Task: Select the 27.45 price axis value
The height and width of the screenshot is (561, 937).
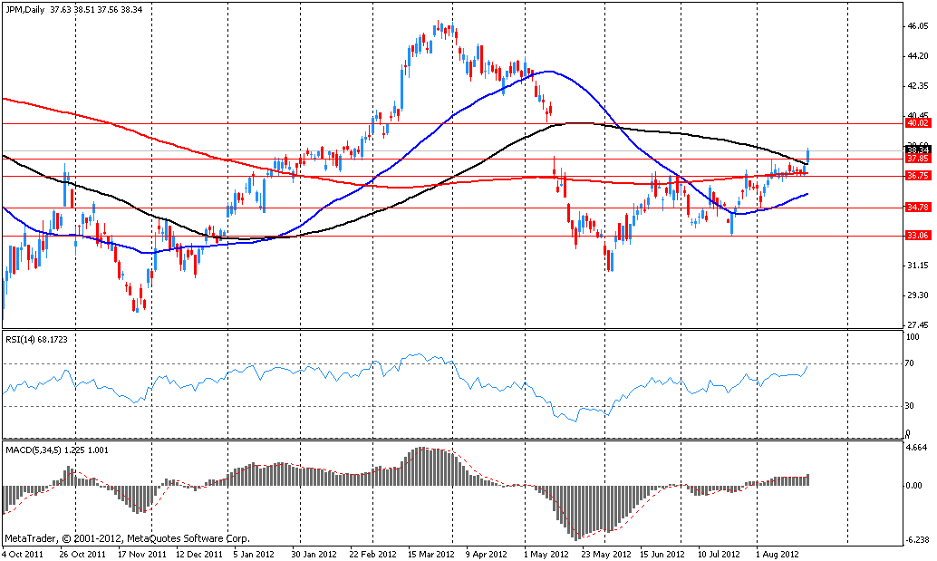Action: coord(918,325)
